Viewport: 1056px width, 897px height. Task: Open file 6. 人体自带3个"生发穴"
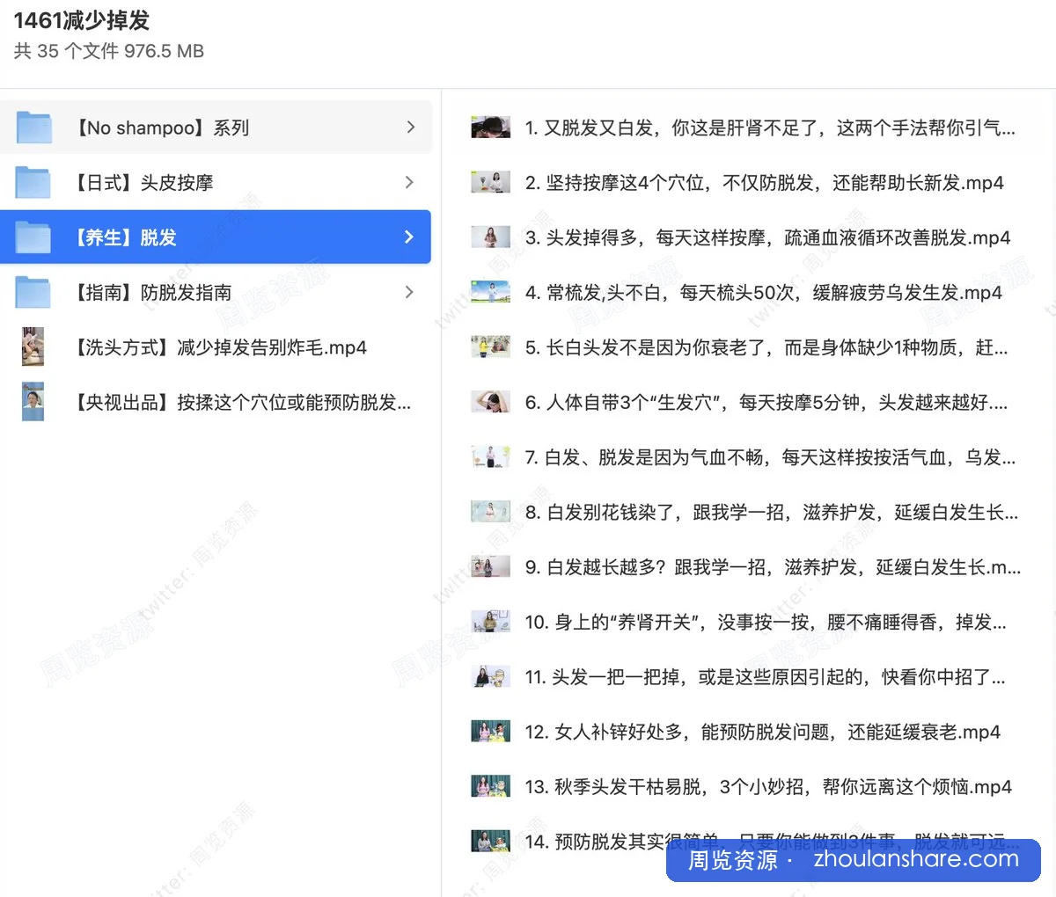766,403
